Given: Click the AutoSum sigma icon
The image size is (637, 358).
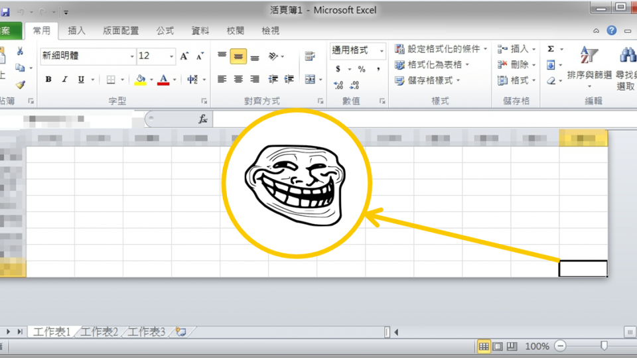Looking at the screenshot, I should pyautogui.click(x=551, y=49).
